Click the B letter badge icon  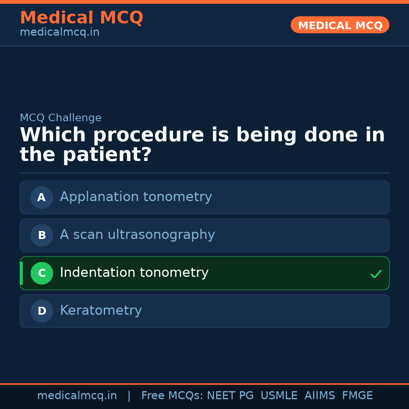42,235
